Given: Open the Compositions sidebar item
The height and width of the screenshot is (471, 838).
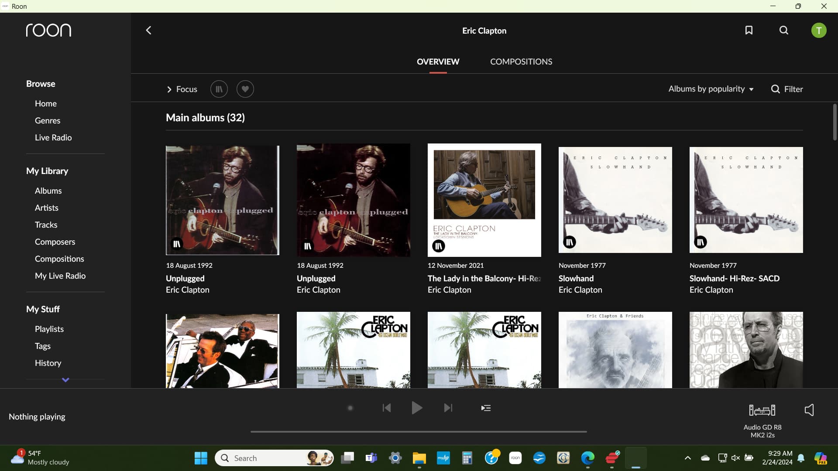Looking at the screenshot, I should [x=59, y=259].
